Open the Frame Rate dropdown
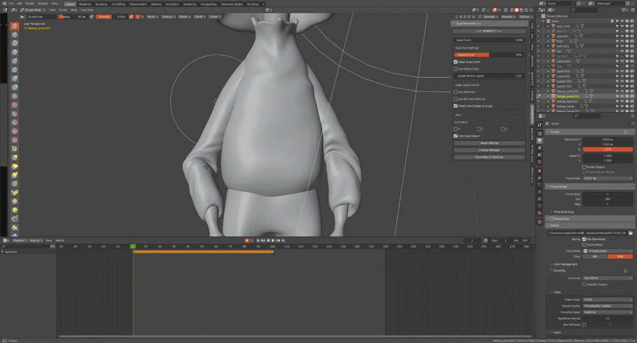This screenshot has width=637, height=343. pos(607,179)
